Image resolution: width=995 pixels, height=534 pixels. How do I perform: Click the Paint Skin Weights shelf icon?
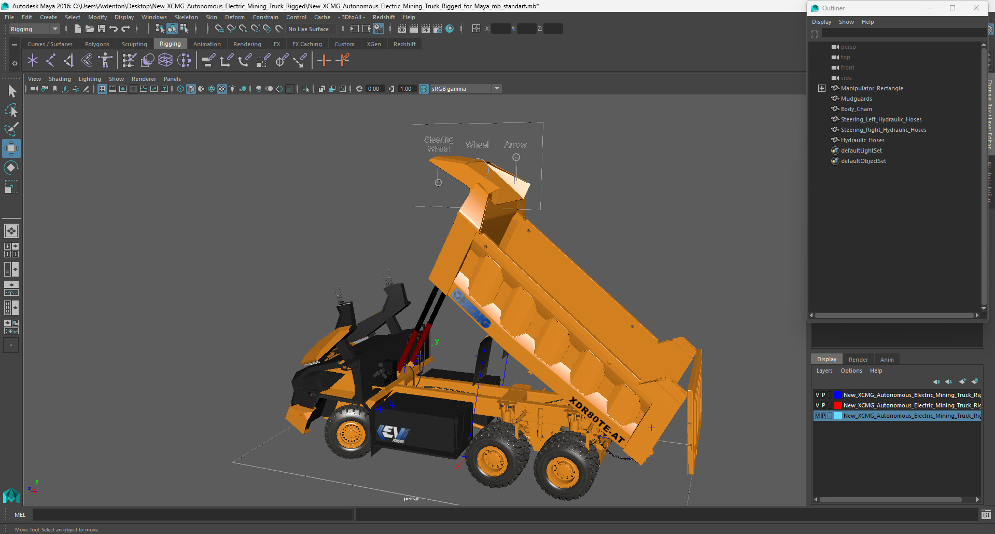[x=129, y=61]
